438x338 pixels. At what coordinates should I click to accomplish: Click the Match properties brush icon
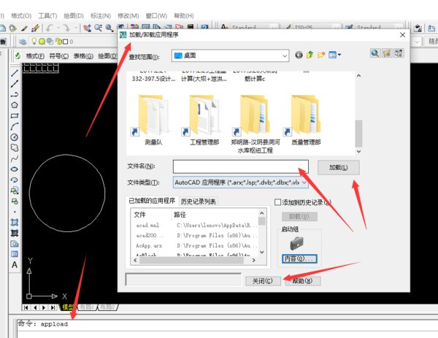coord(35,28)
